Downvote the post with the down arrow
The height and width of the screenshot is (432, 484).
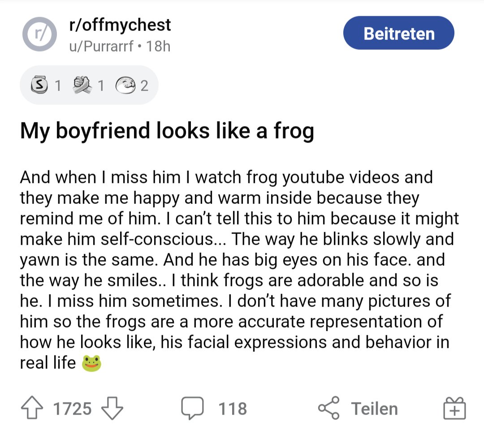(112, 408)
